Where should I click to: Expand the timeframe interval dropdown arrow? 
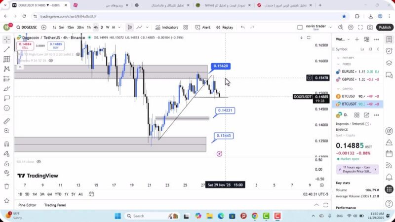(119, 27)
